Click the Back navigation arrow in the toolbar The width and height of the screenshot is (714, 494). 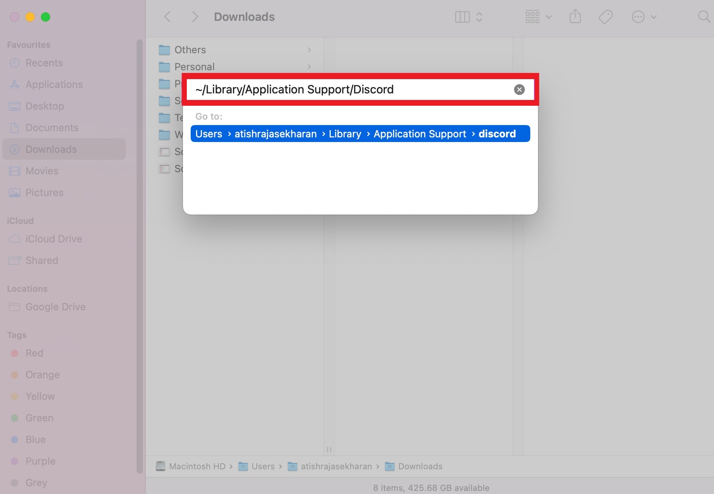167,17
